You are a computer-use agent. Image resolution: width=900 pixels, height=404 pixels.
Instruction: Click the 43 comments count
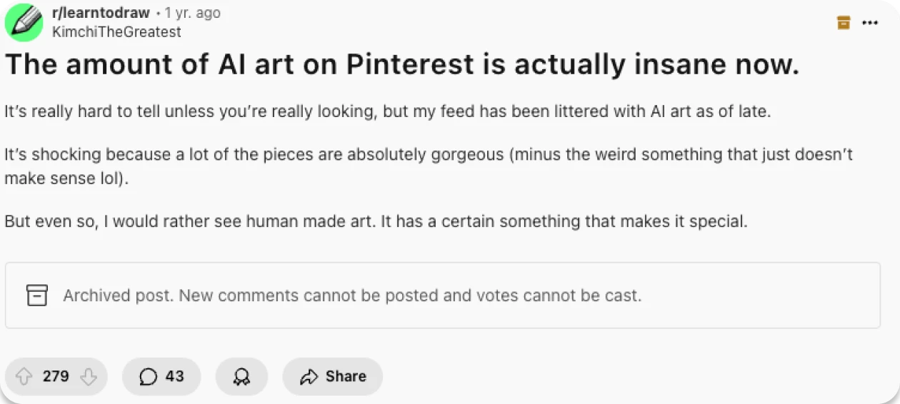[174, 376]
